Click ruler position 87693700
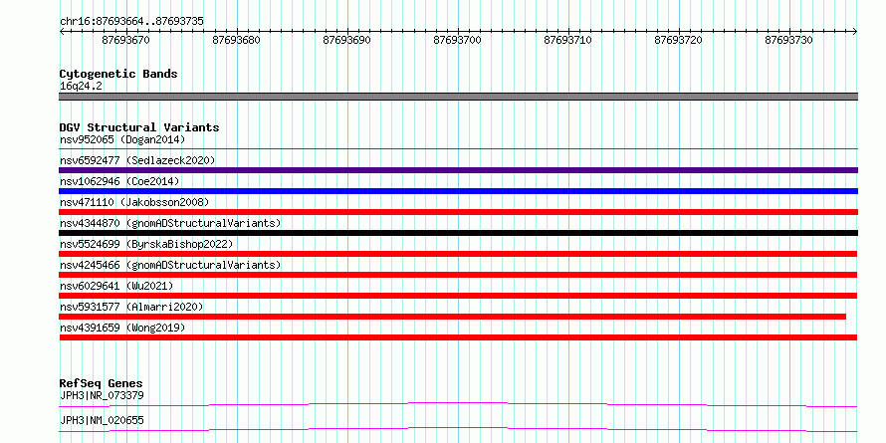886x443 pixels. coord(457,40)
